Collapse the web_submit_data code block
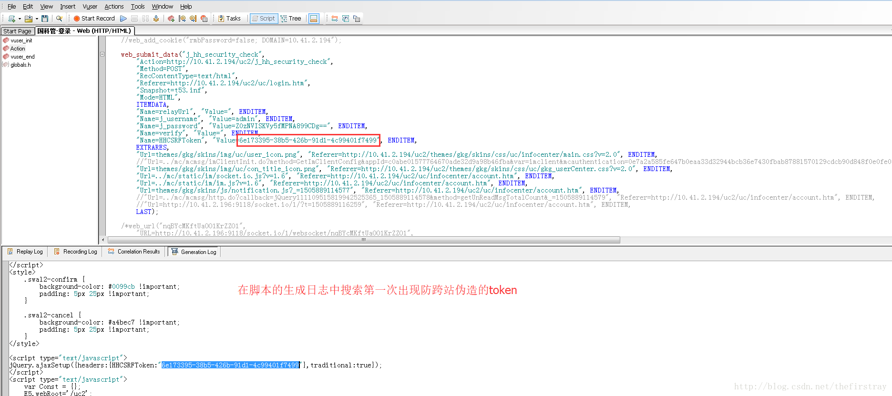This screenshot has width=892, height=396. coord(102,54)
